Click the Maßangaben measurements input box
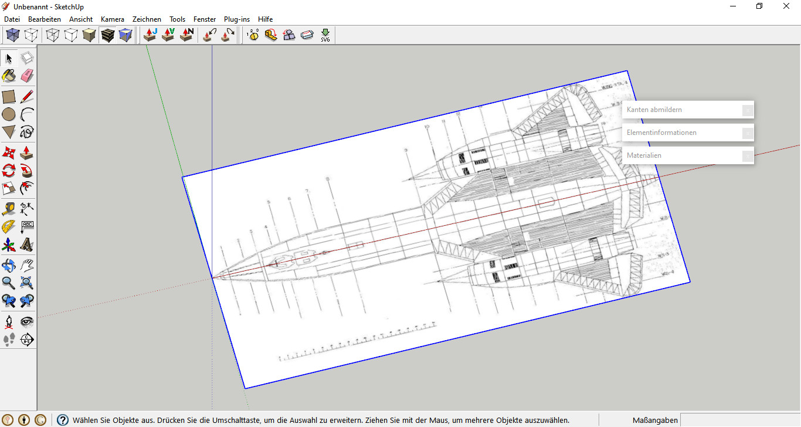The height and width of the screenshot is (427, 801). coord(740,420)
